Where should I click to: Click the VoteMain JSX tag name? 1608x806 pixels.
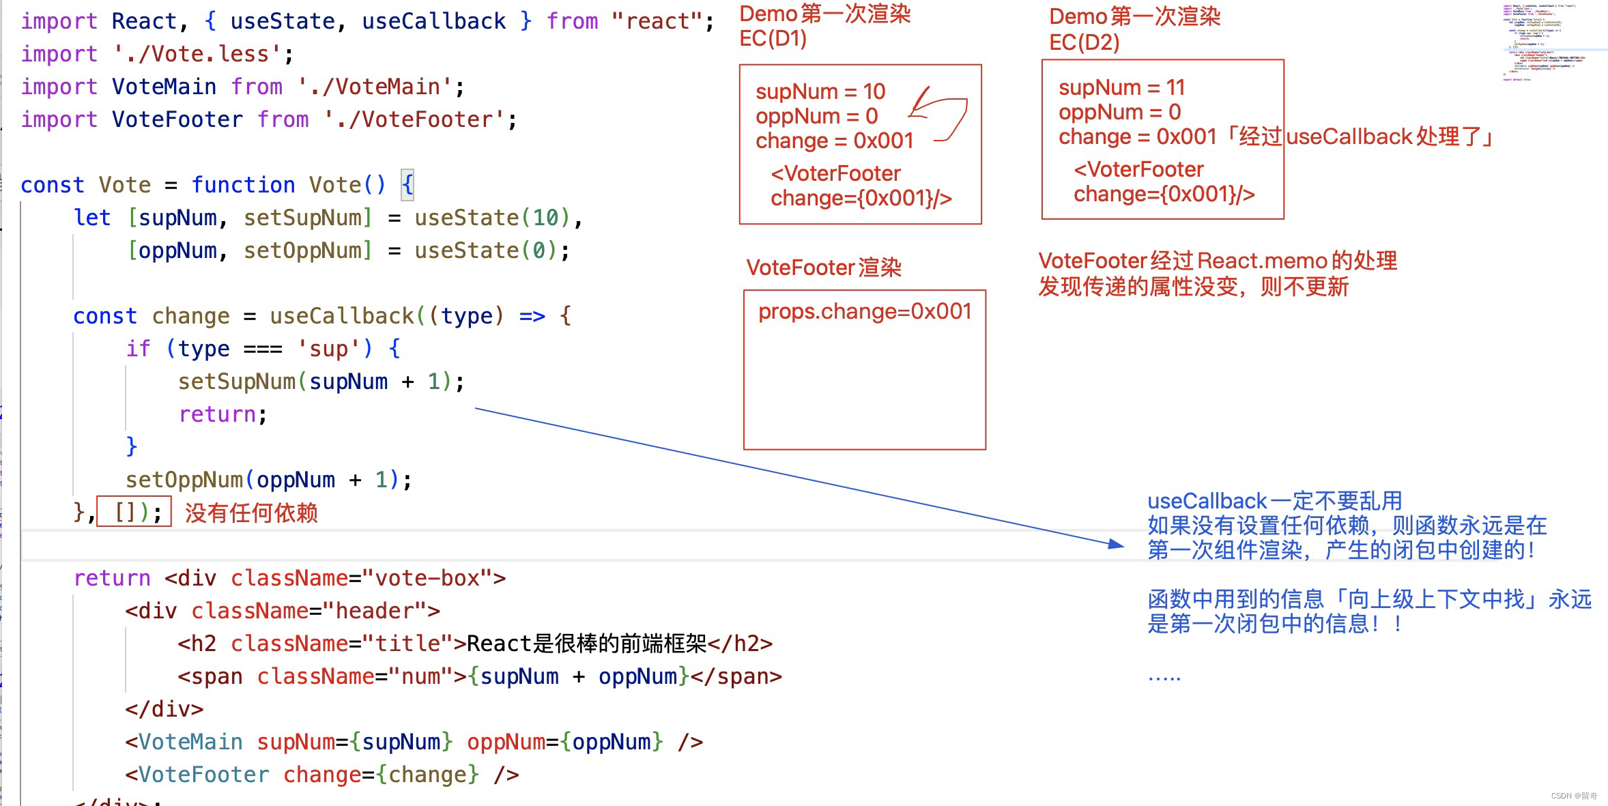(190, 742)
